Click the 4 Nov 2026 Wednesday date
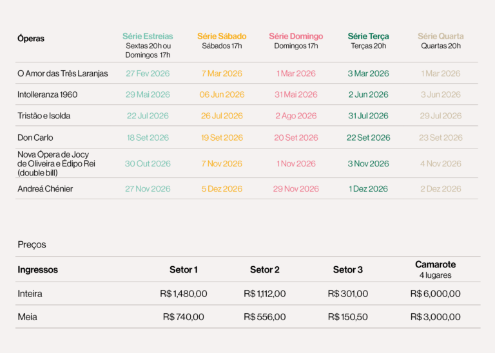The height and width of the screenshot is (353, 495). pos(441,164)
